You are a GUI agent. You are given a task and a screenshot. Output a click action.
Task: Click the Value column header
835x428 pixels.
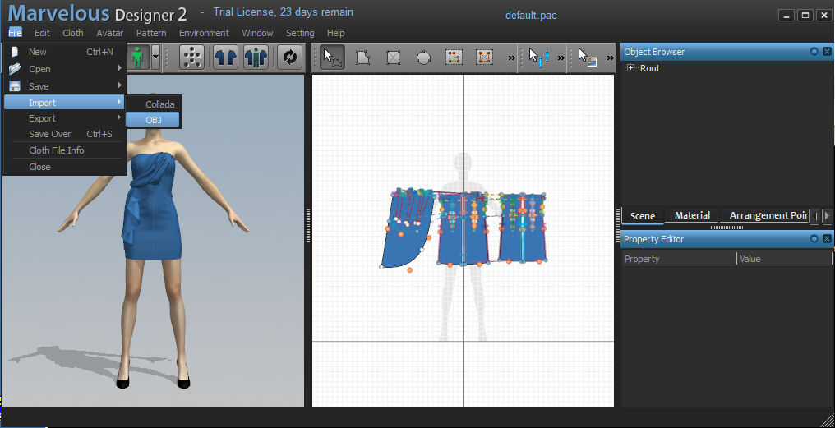point(784,259)
